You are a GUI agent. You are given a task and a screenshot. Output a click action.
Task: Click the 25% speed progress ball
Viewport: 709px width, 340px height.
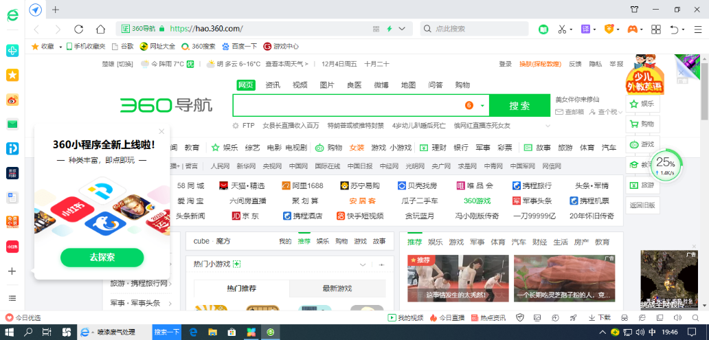pyautogui.click(x=665, y=166)
